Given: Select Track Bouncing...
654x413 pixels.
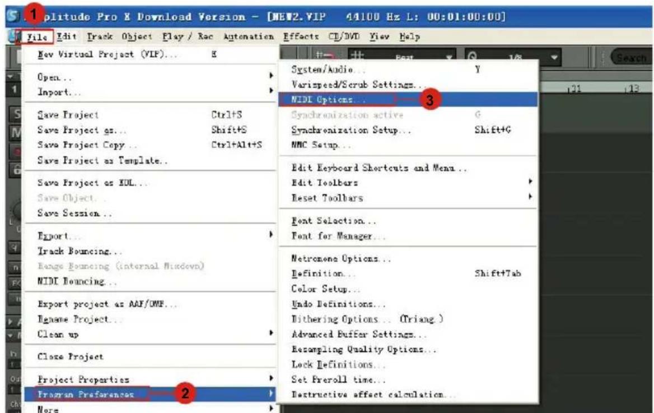Looking at the screenshot, I should (150, 251).
